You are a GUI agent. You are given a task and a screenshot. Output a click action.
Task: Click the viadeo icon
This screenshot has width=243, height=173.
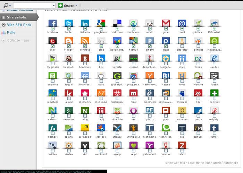(69, 145)
